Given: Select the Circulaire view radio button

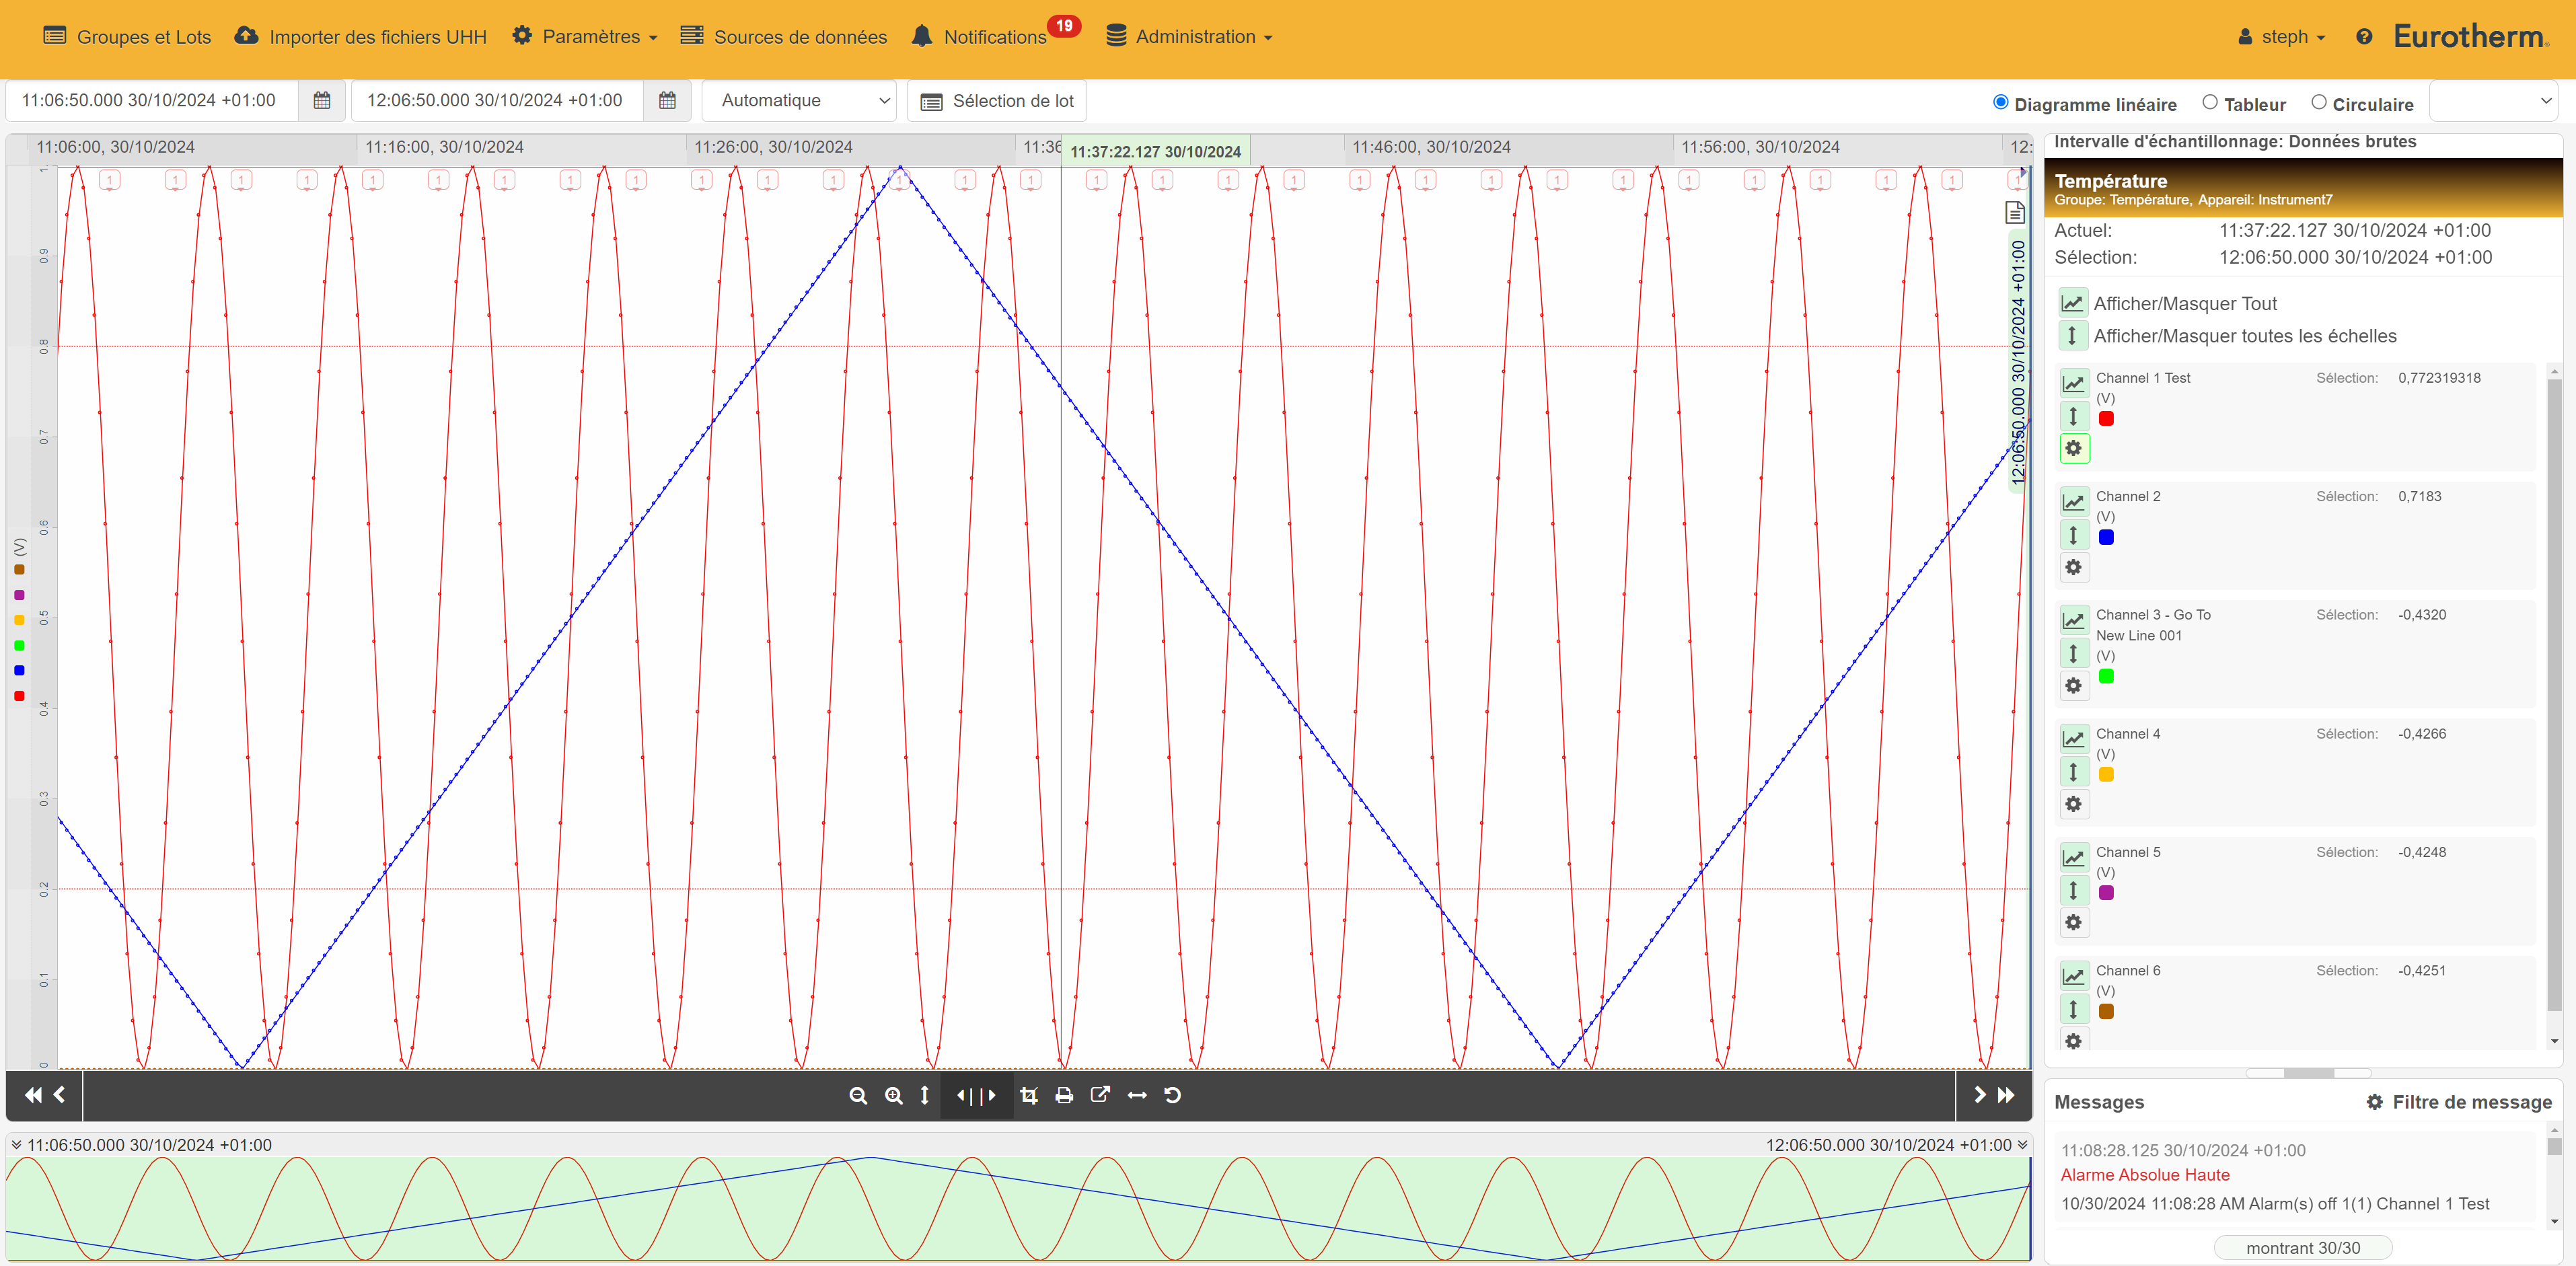Looking at the screenshot, I should point(2318,103).
